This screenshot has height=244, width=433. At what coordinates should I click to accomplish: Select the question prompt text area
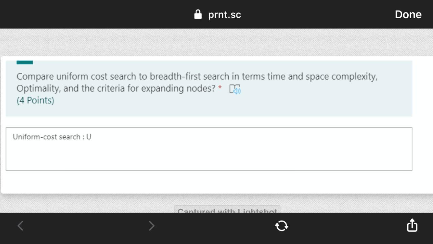point(196,82)
